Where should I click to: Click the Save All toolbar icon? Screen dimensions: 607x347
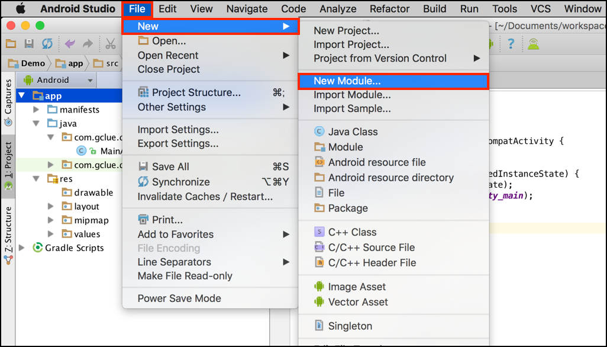tap(28, 44)
